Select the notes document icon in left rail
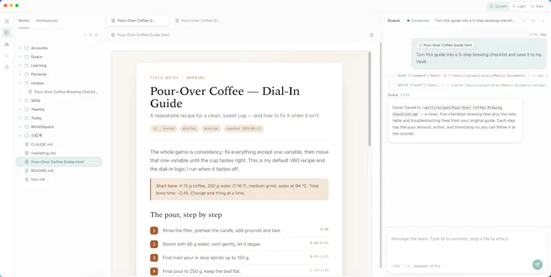This screenshot has width=551, height=277. 7,32
